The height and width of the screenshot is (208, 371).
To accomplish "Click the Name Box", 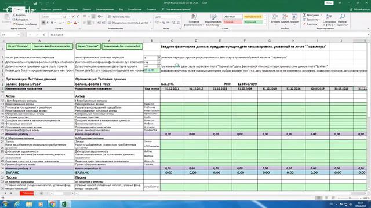I will point(10,35).
